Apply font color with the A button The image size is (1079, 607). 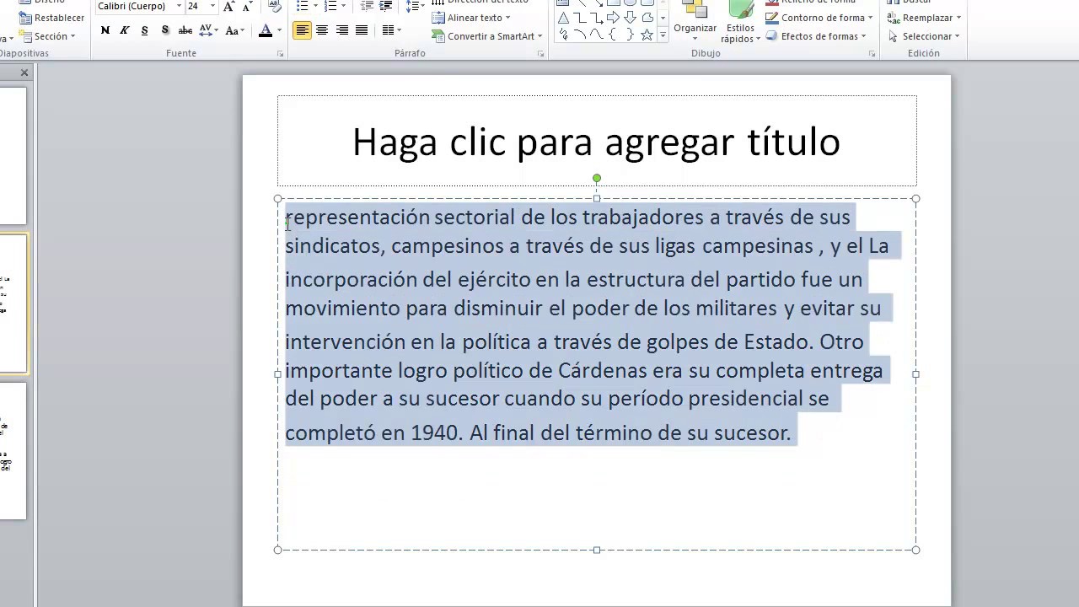point(266,30)
